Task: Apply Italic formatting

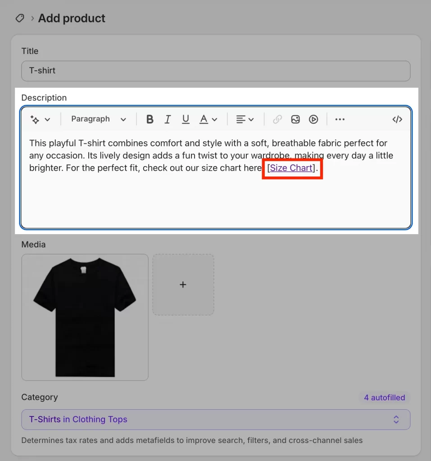Action: (x=168, y=119)
